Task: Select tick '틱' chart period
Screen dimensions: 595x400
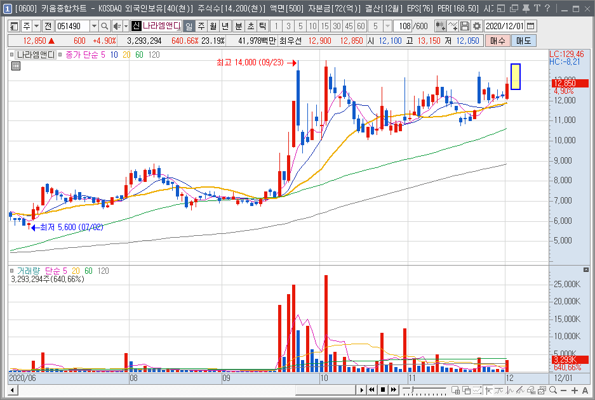Action: (x=263, y=26)
